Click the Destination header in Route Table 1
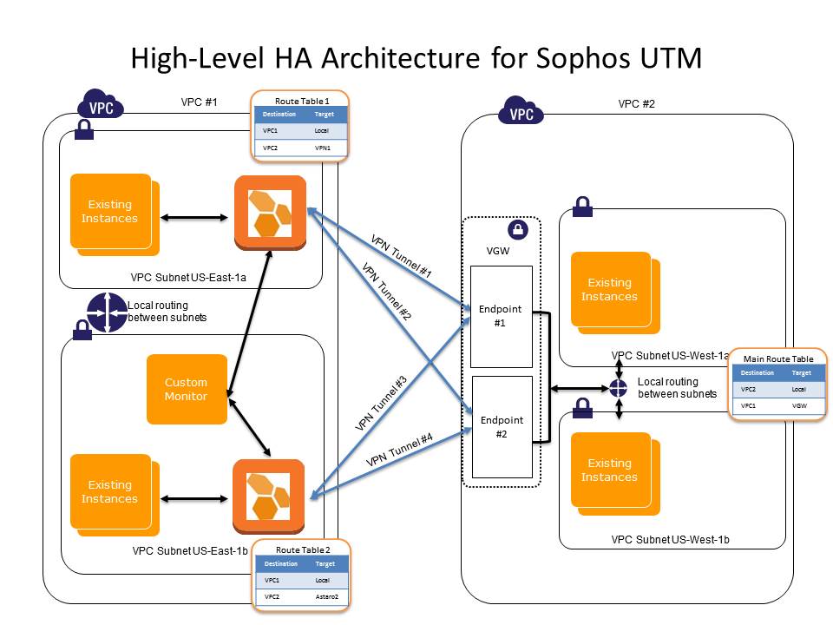This screenshot has height=625, width=833. [279, 115]
